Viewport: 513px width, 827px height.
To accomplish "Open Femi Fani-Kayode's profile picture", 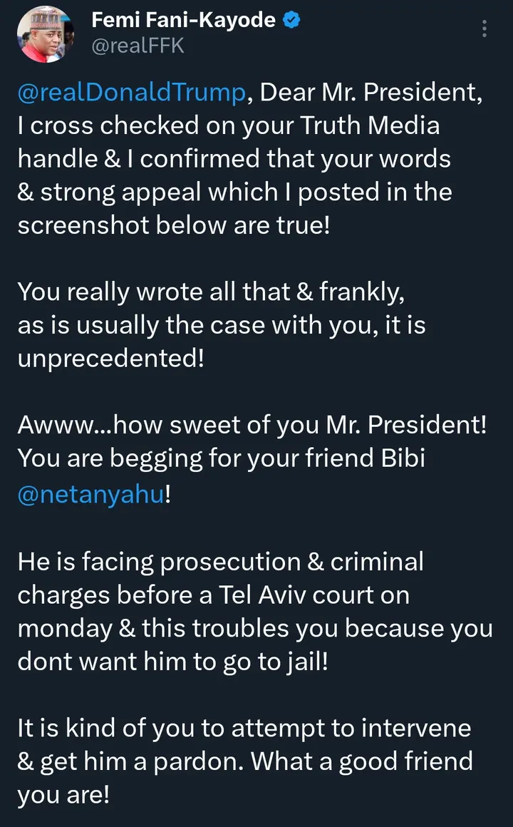I will pos(44,34).
